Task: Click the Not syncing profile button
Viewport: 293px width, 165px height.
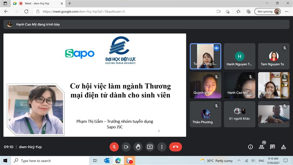Action: point(268,12)
